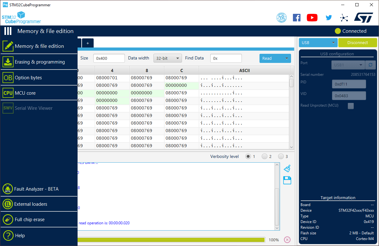The width and height of the screenshot is (379, 246).
Task: Launch the Fault Analyzer BETA tool
Action: [32, 189]
